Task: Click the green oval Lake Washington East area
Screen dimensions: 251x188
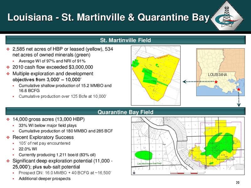Action: point(143,155)
